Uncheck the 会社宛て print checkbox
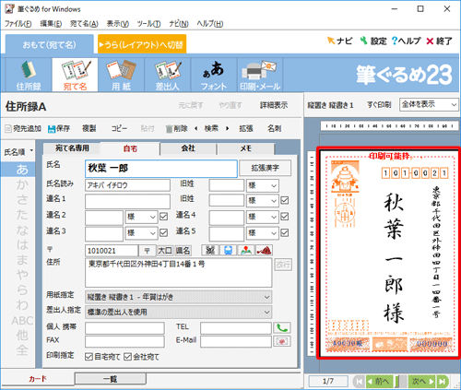This screenshot has width=461, height=390. [128, 357]
